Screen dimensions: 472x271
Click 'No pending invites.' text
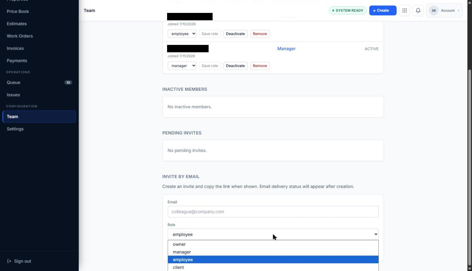pos(187,150)
